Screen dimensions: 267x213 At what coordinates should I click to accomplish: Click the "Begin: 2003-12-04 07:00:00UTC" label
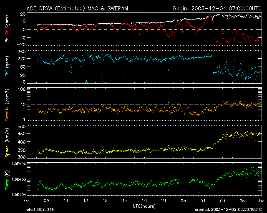coord(217,8)
